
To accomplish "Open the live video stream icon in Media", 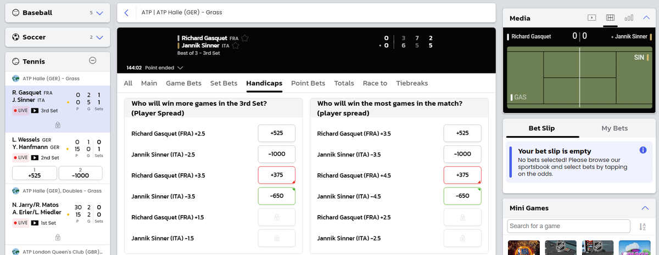I will 591,18.
